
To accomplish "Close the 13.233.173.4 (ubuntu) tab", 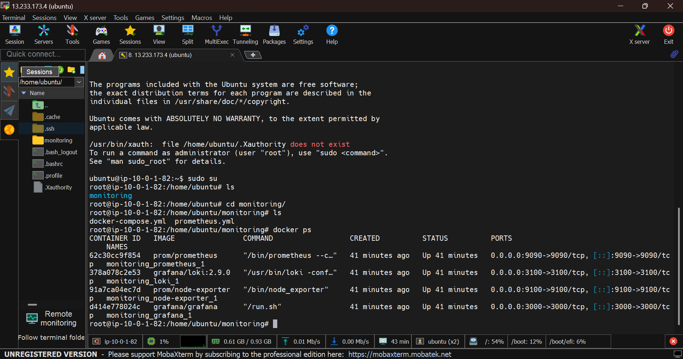I will (232, 55).
